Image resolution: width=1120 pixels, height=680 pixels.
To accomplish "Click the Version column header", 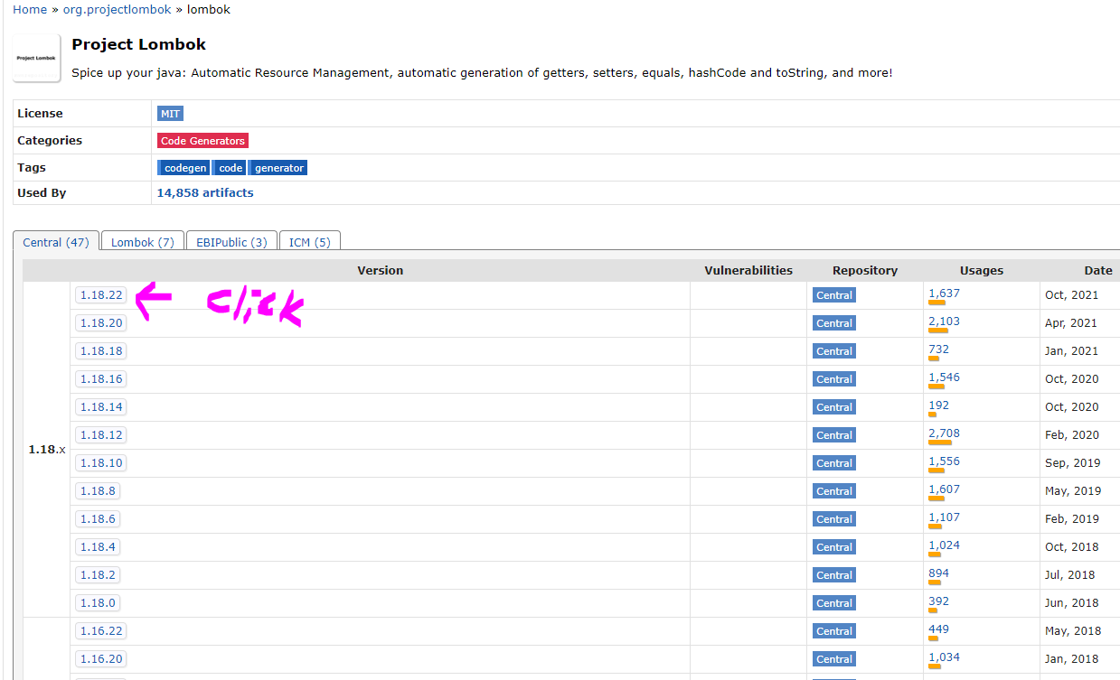I will pos(380,270).
